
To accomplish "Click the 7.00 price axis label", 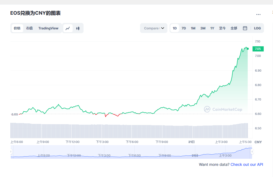I will [x=258, y=56].
